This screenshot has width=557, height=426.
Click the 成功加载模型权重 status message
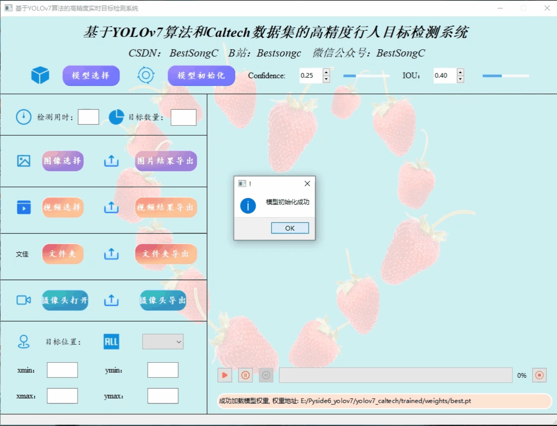385,401
